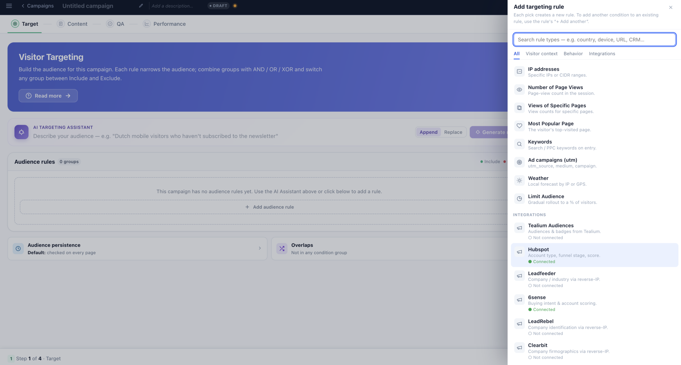The image size is (681, 365).
Task: Select the IP addresses rule title
Action: [543, 69]
